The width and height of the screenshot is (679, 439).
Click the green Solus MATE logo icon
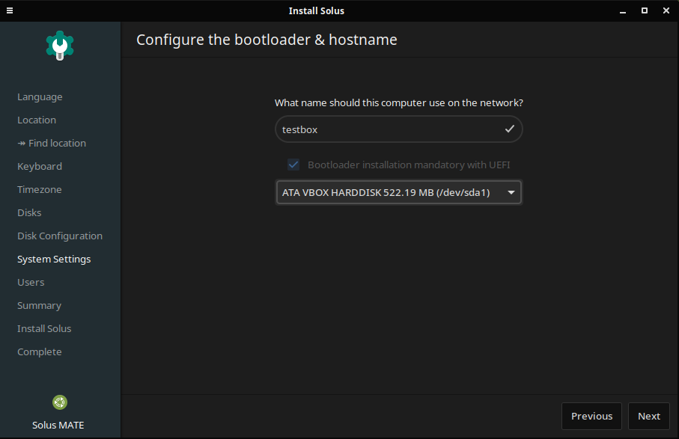tap(60, 402)
